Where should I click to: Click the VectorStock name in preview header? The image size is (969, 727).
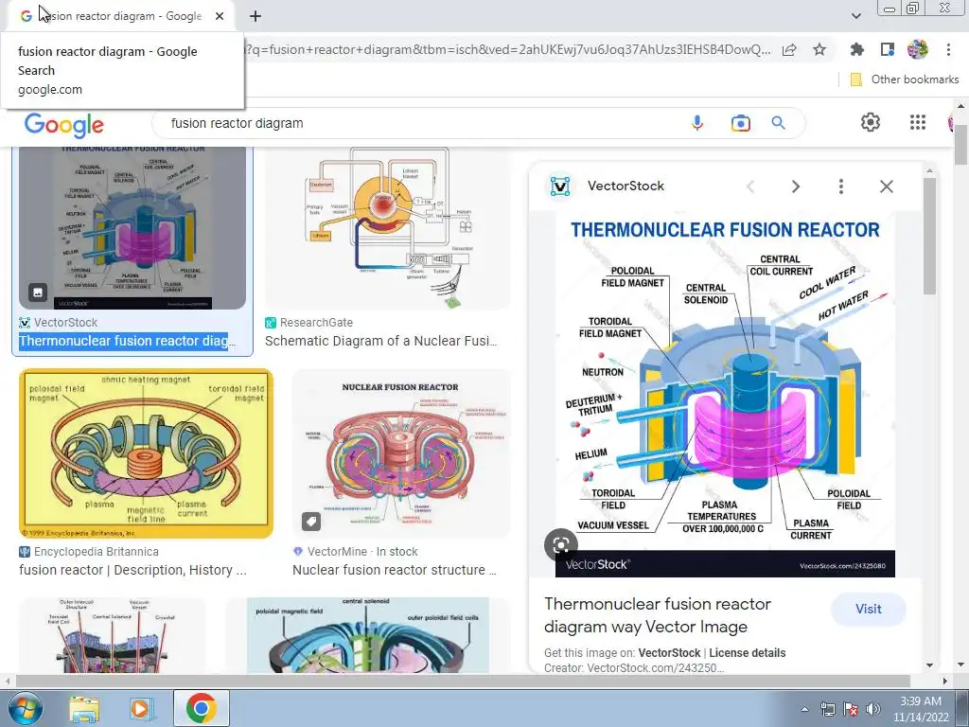(x=625, y=186)
